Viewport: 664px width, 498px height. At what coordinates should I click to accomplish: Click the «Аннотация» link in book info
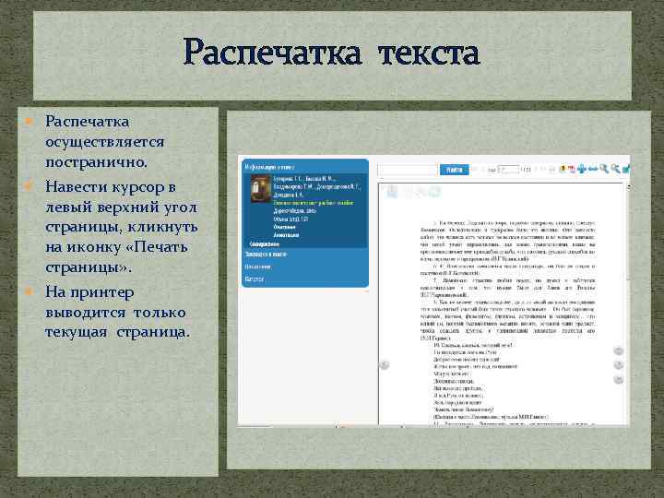coord(286,235)
